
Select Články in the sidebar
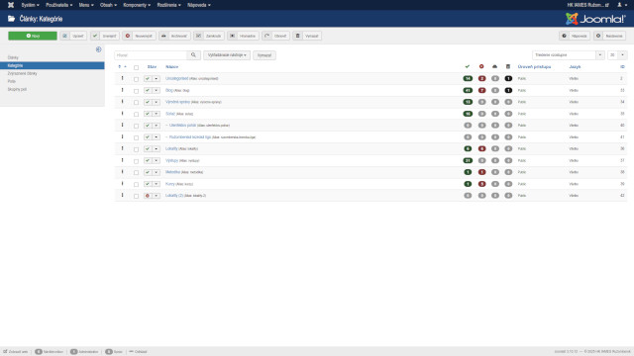13,57
